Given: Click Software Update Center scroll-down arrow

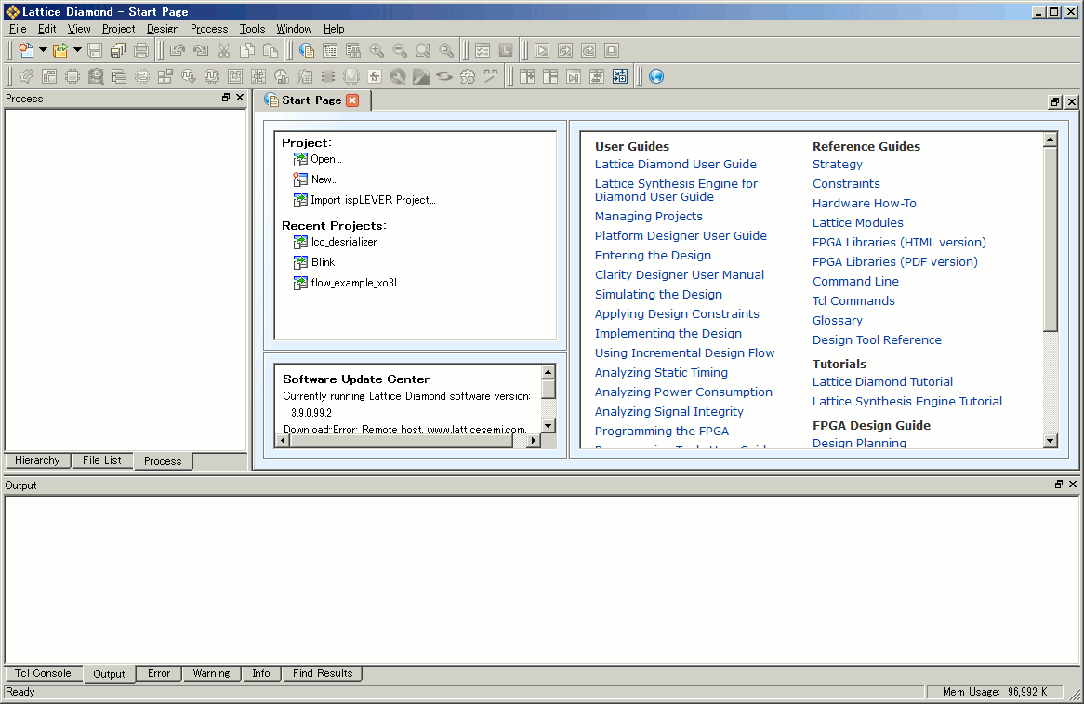Looking at the screenshot, I should coord(549,425).
